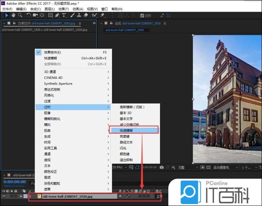Open the 效果(T) menu in menu bar
Screen dimensions: 262x206
[x=63, y=9]
